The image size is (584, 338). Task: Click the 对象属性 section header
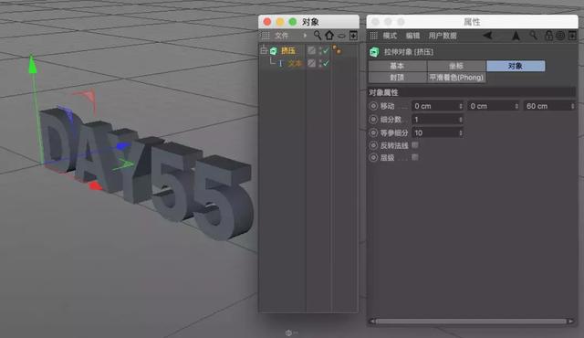point(472,92)
